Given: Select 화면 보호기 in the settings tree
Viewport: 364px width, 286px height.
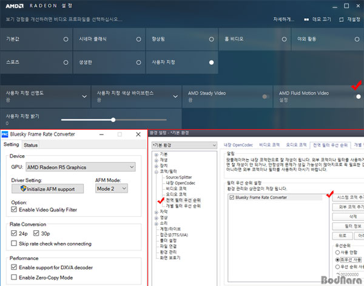Looking at the screenshot, I should tap(170, 258).
